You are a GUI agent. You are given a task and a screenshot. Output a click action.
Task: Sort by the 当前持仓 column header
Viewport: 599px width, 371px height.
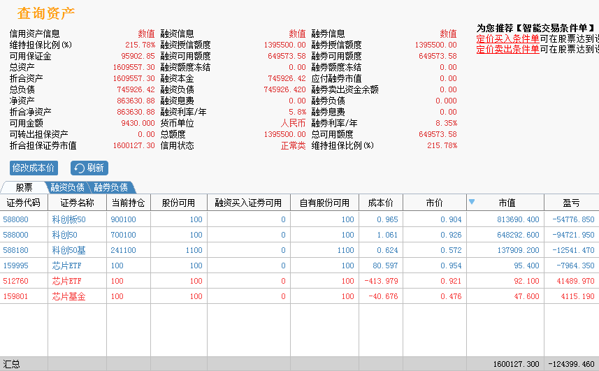[129, 203]
